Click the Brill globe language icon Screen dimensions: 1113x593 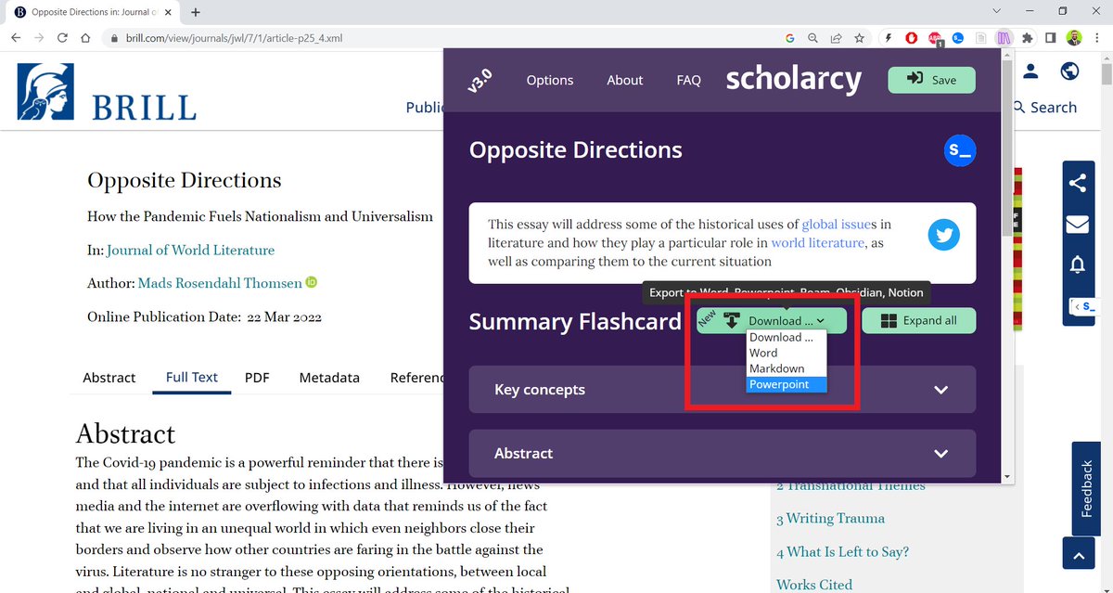click(x=1069, y=71)
